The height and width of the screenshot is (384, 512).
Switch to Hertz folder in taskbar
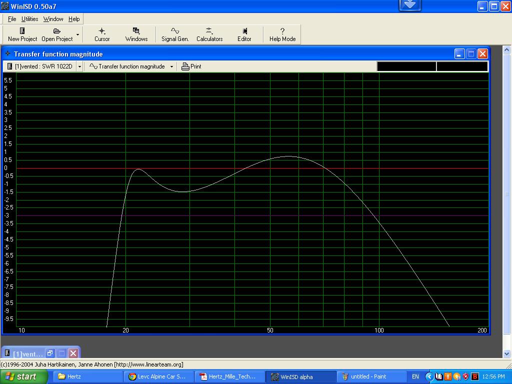[x=87, y=376]
